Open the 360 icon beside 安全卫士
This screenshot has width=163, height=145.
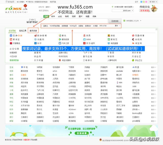[x=133, y=60]
